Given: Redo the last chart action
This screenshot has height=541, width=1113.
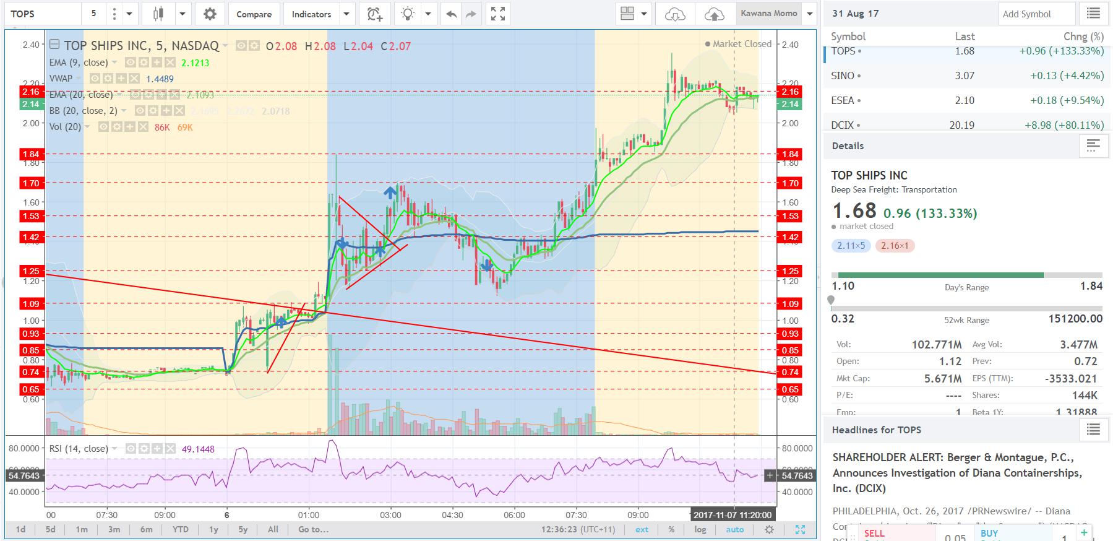Looking at the screenshot, I should pyautogui.click(x=471, y=14).
